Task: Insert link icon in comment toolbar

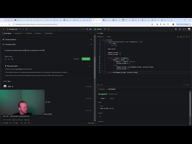Action: click(x=9, y=59)
